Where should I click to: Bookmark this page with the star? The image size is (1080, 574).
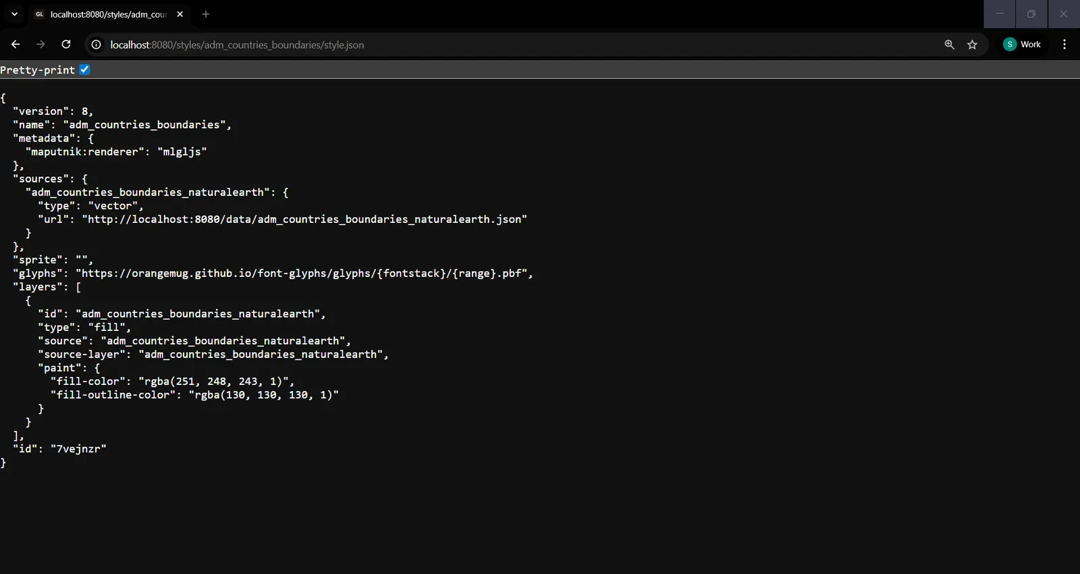972,45
